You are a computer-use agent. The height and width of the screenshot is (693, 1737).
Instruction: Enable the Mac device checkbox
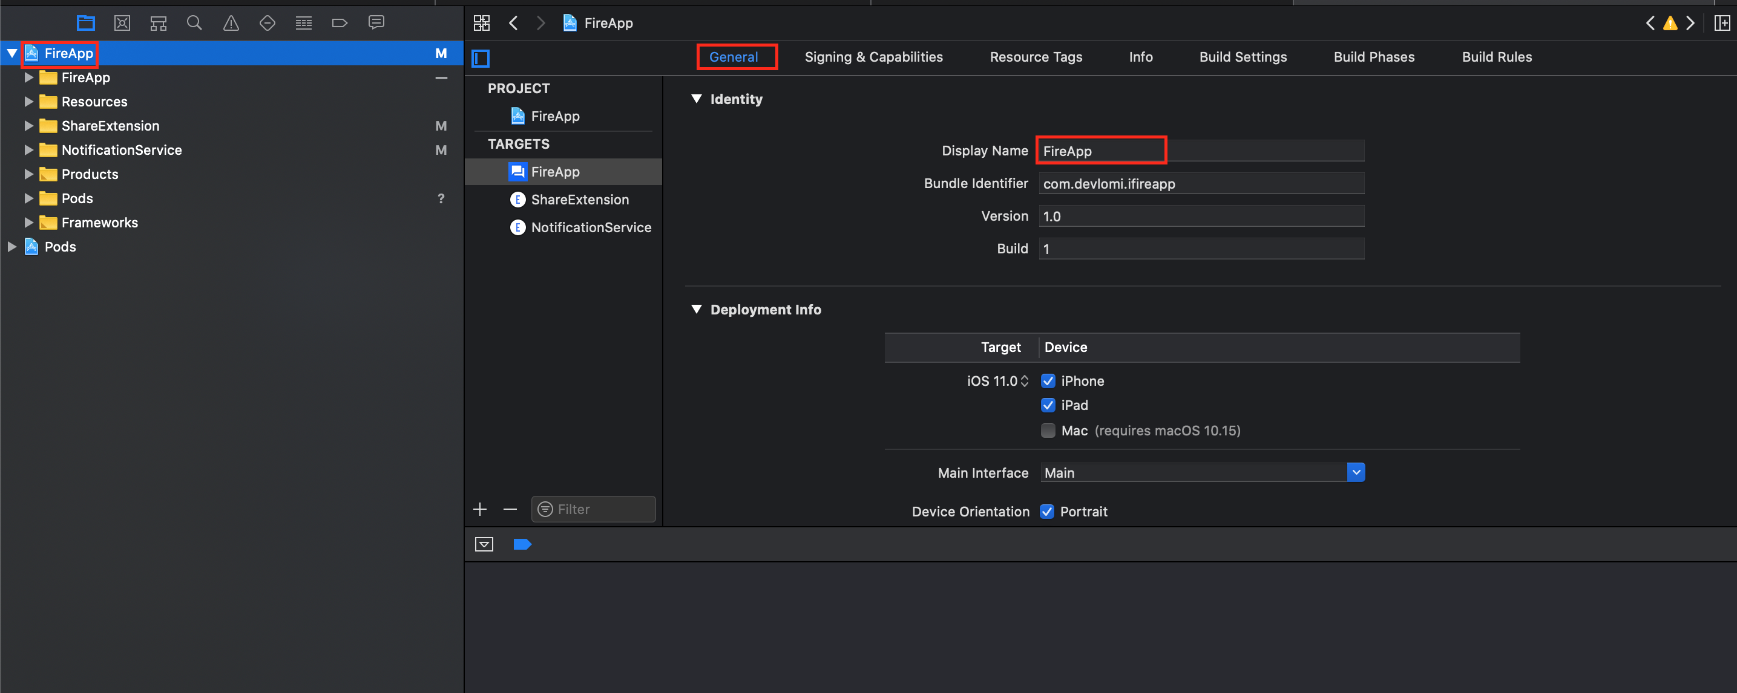tap(1048, 431)
